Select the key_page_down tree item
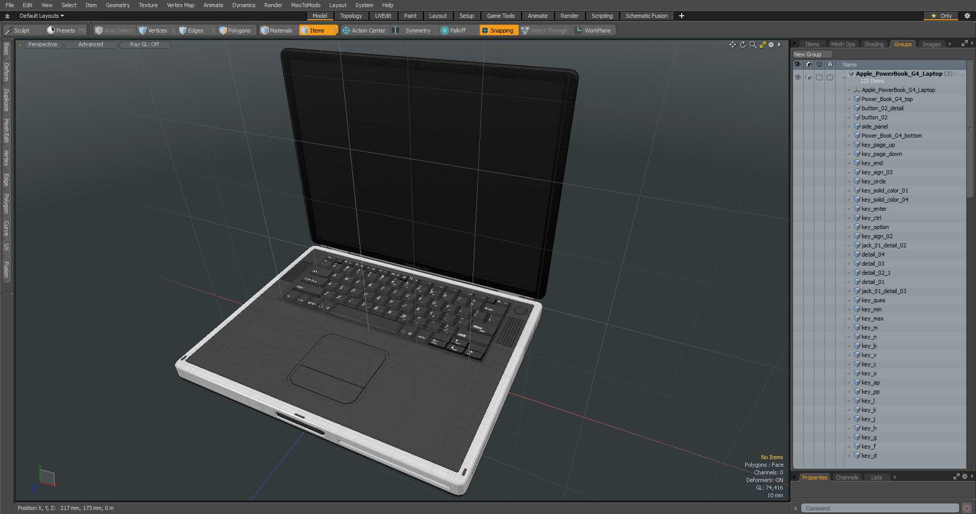This screenshot has width=976, height=514. tap(881, 154)
